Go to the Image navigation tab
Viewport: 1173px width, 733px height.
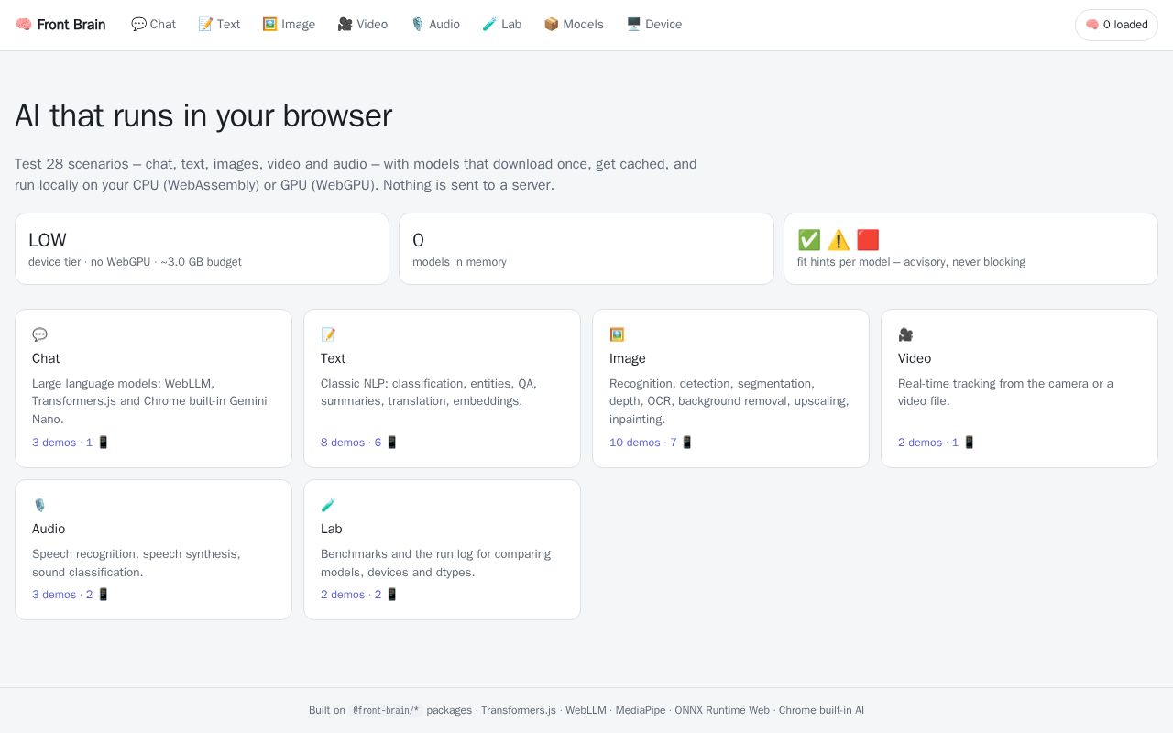click(x=289, y=25)
